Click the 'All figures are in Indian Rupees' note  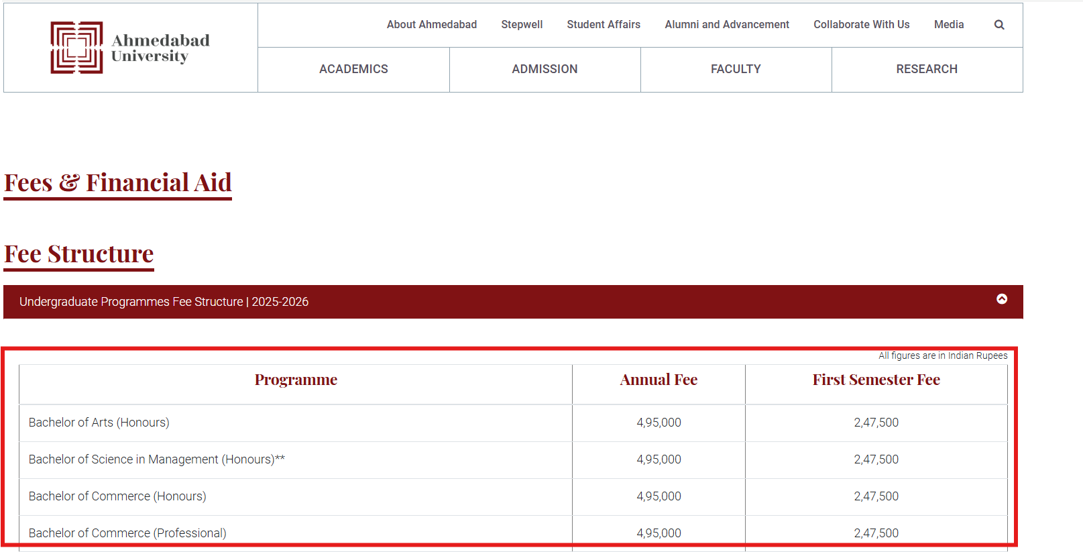943,355
